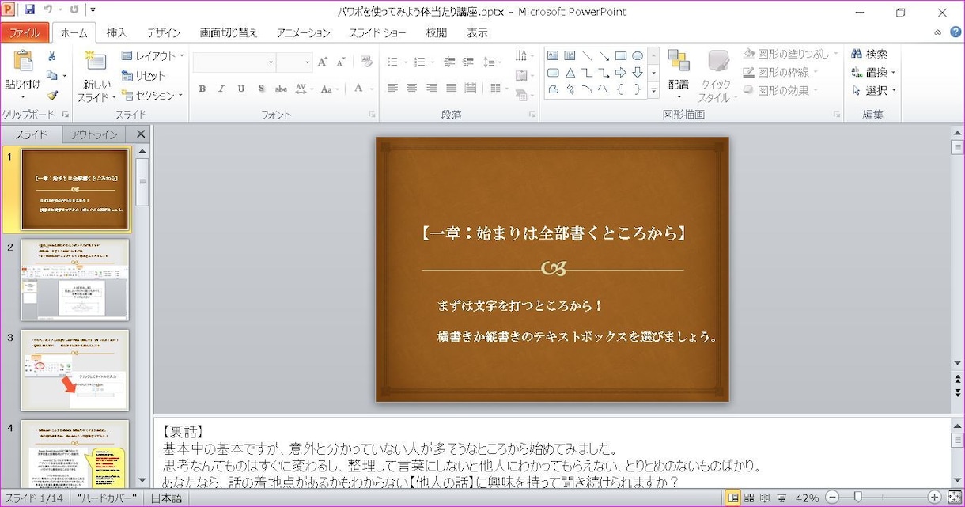Image resolution: width=965 pixels, height=507 pixels.
Task: Click Shape Effects (図形の効果) button
Action: tap(781, 90)
